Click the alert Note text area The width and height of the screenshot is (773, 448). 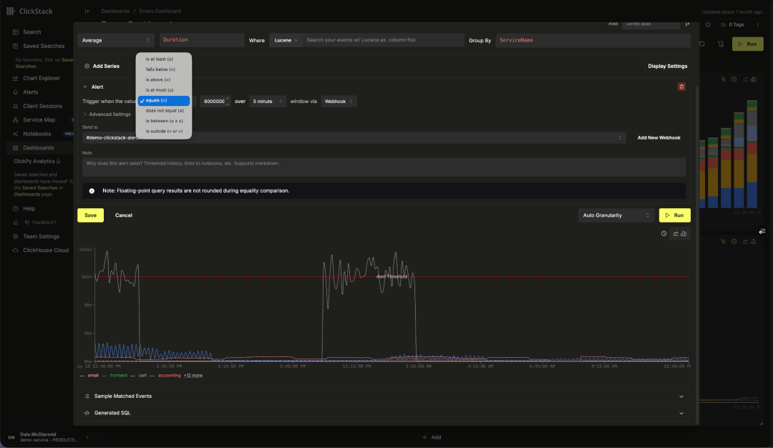(x=384, y=167)
